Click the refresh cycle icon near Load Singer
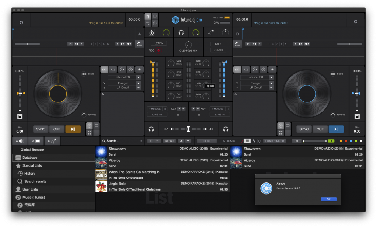Image resolution: width=377 pixels, height=227 pixels. click(x=260, y=141)
